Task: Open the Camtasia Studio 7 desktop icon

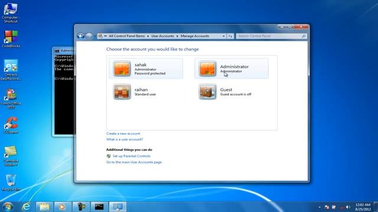Action: [x=11, y=156]
